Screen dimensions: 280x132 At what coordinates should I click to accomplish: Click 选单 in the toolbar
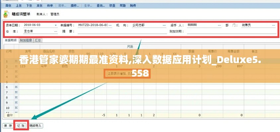click(50, 6)
